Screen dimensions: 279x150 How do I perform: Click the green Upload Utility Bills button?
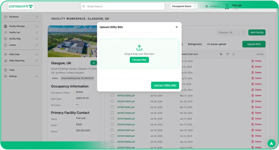pos(165,85)
